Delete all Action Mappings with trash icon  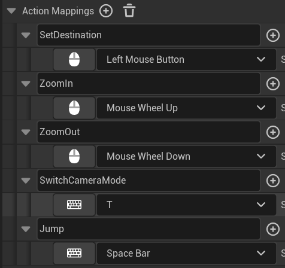click(x=129, y=10)
